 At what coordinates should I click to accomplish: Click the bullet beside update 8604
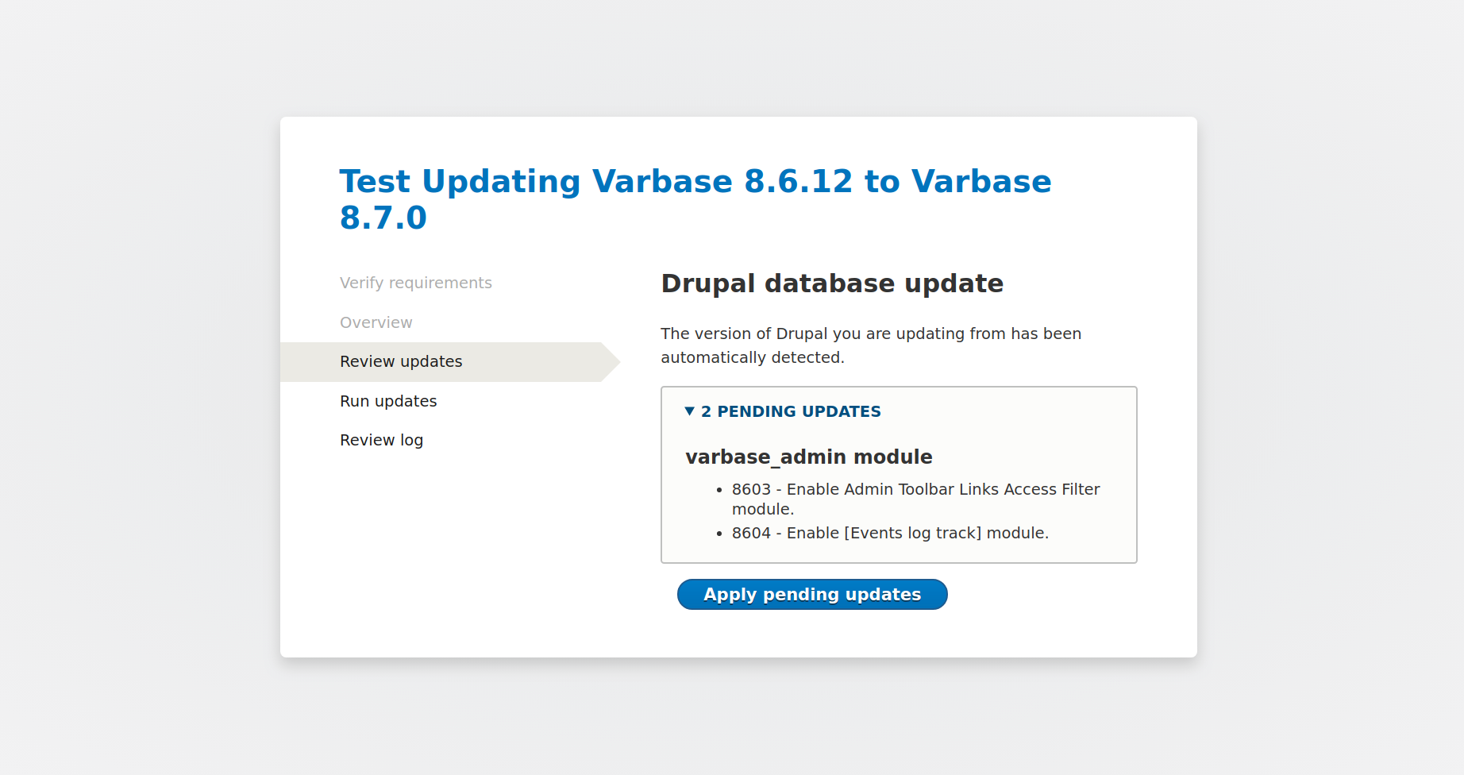click(719, 533)
